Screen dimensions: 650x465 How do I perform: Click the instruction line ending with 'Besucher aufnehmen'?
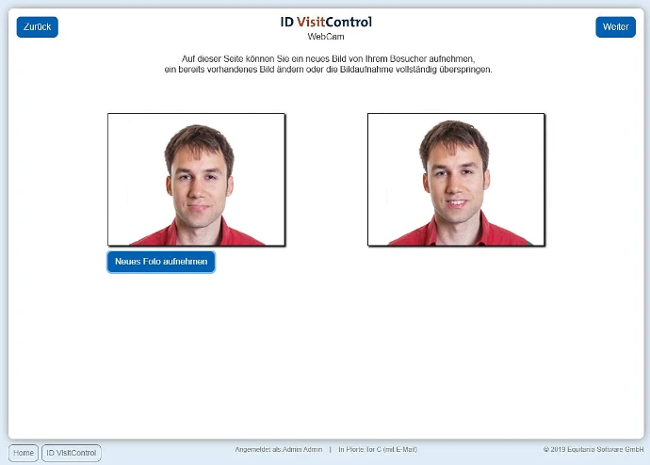click(x=328, y=58)
